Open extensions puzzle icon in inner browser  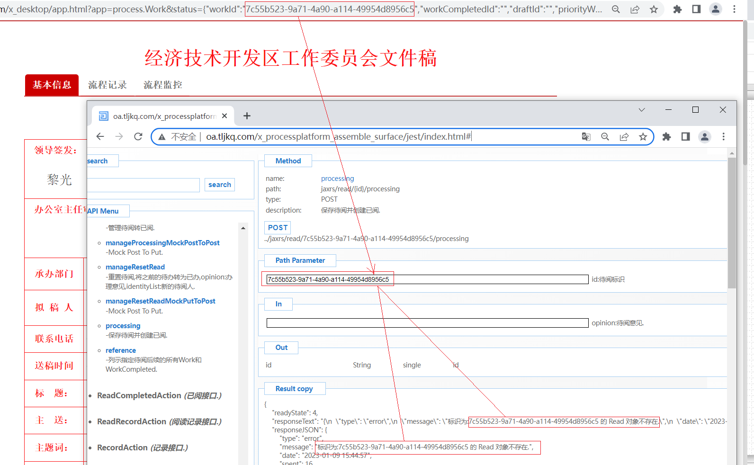[666, 137]
